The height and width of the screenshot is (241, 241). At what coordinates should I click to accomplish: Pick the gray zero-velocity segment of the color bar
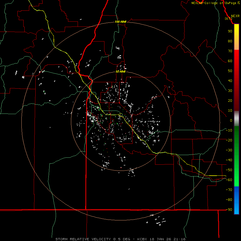pyautogui.click(x=236, y=119)
